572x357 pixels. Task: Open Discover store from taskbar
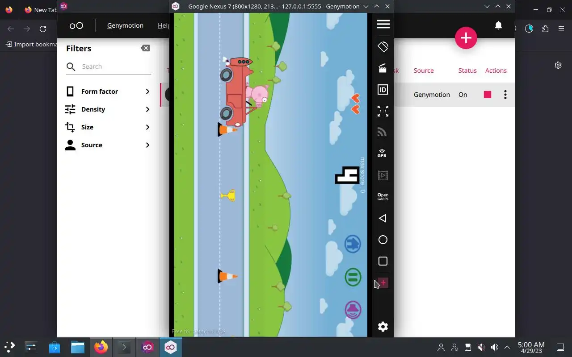click(x=55, y=347)
